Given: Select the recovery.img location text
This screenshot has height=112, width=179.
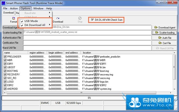Looking at the screenshot, I should pyautogui.click(x=98, y=75).
